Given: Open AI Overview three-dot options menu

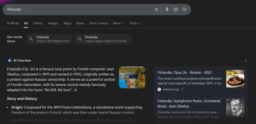Looking at the screenshot, I should click(x=246, y=61).
